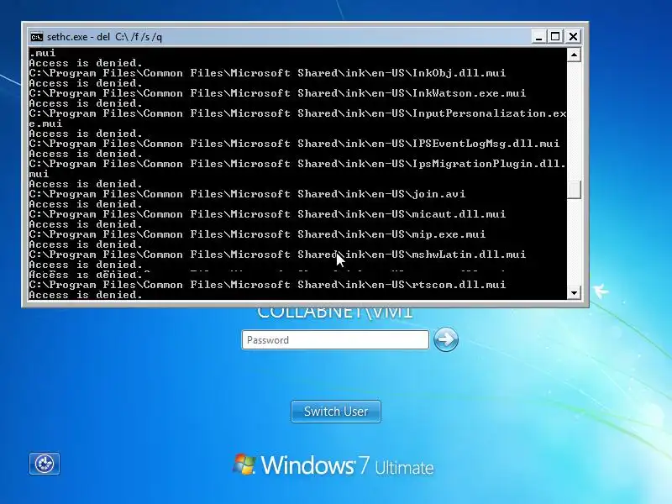Click the line ending with join.avi
This screenshot has width=672, height=504.
(x=247, y=194)
